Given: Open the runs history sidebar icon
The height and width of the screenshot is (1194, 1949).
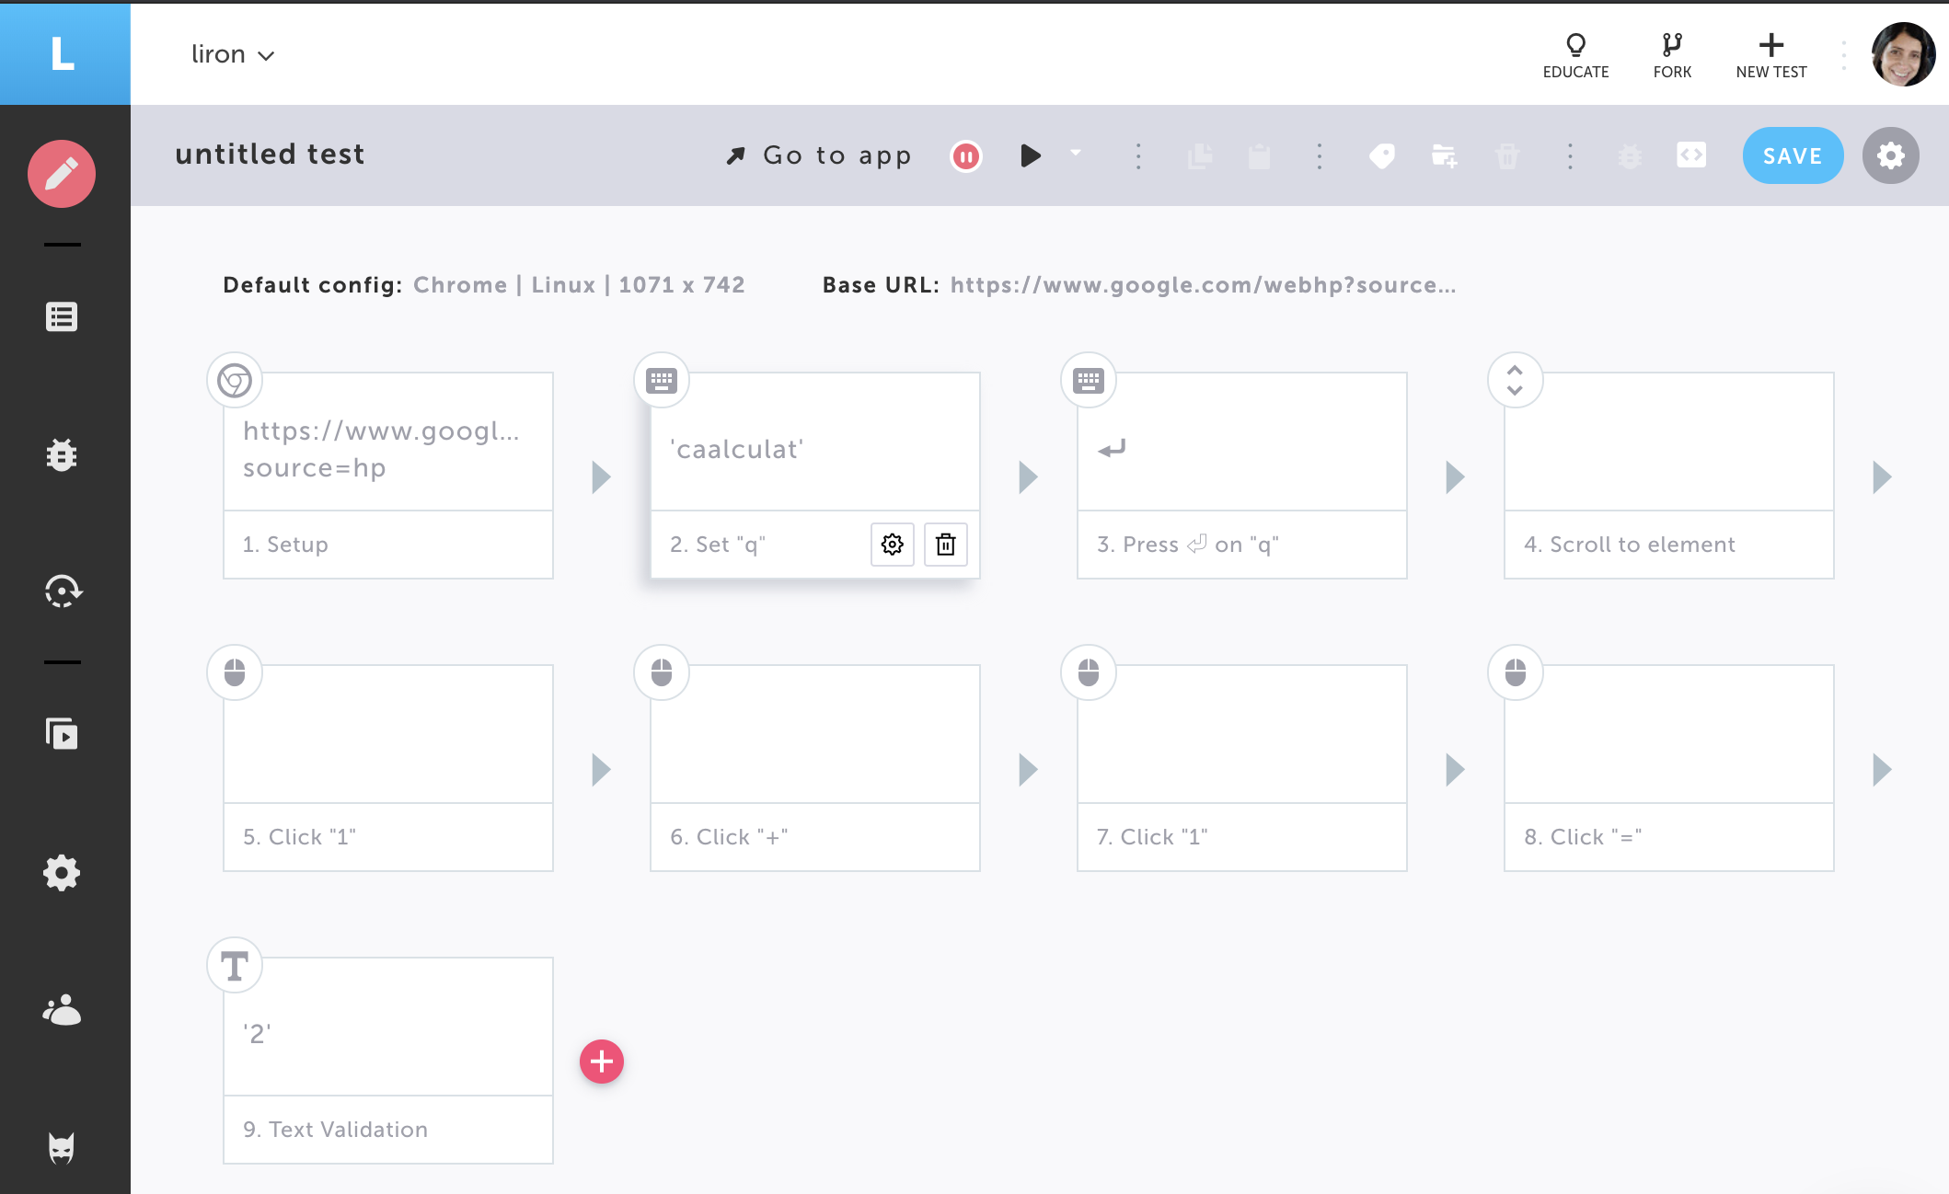Looking at the screenshot, I should coord(62,590).
